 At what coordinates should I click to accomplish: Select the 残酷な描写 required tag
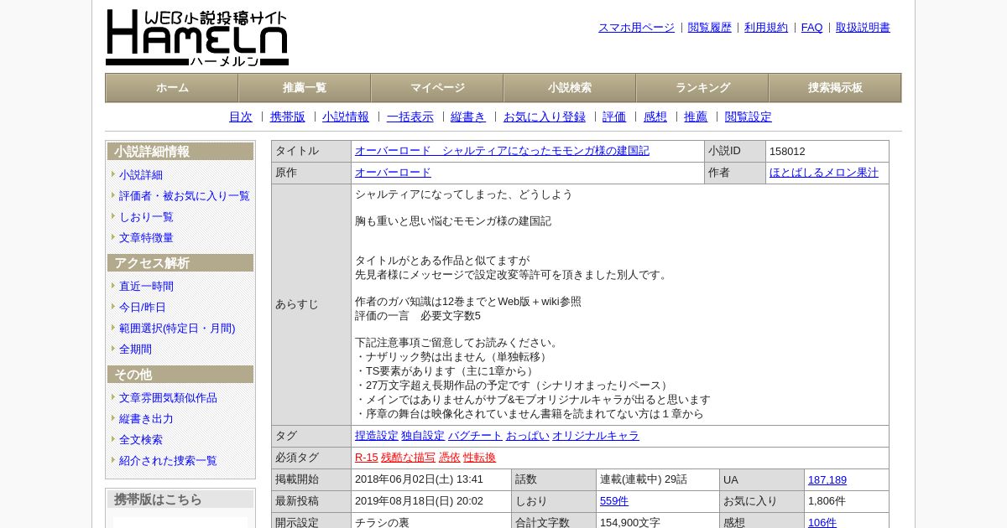click(x=409, y=458)
